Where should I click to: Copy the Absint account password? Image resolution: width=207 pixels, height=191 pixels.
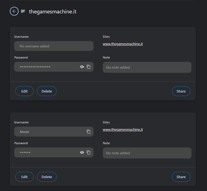[x=89, y=152]
